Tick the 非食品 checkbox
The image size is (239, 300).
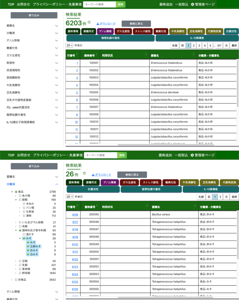pos(16,280)
